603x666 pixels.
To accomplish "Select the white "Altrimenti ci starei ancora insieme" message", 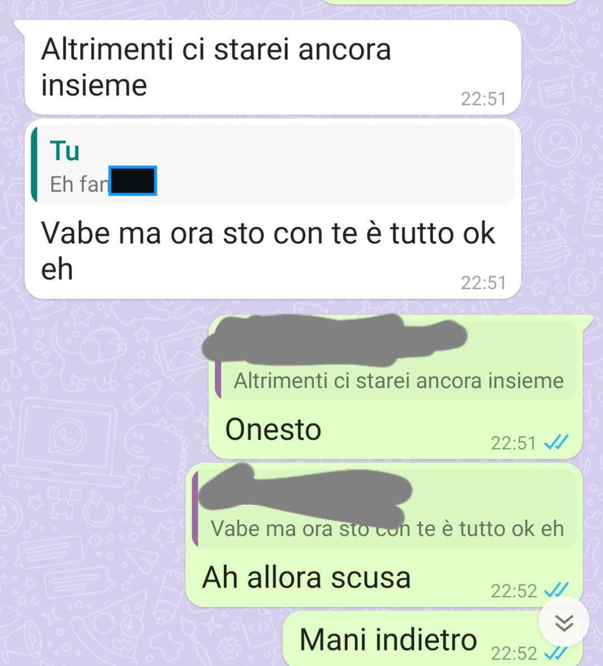I will [273, 67].
